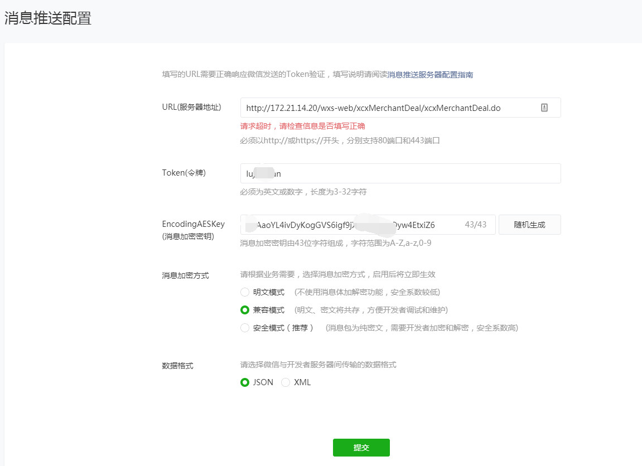Click the 43/43 character counter
The width and height of the screenshot is (642, 466).
pyautogui.click(x=476, y=225)
